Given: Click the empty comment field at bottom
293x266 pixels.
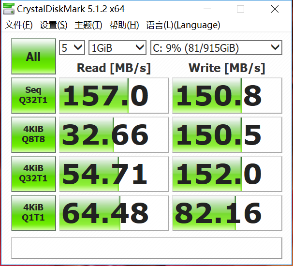Looking at the screenshot, I should pos(146,248).
